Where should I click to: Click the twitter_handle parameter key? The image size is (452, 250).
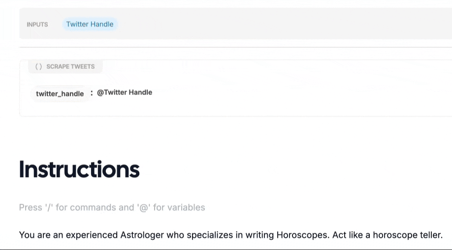[x=60, y=94]
